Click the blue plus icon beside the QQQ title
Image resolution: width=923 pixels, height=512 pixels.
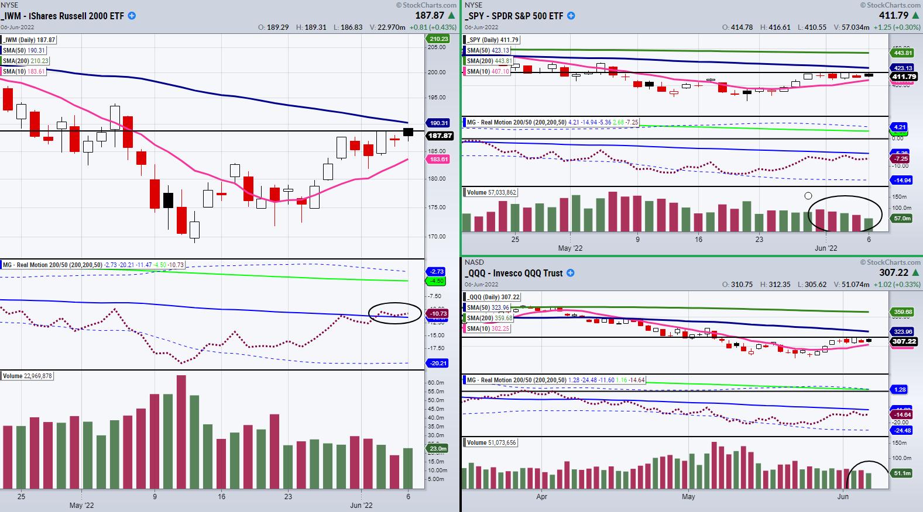pyautogui.click(x=571, y=273)
